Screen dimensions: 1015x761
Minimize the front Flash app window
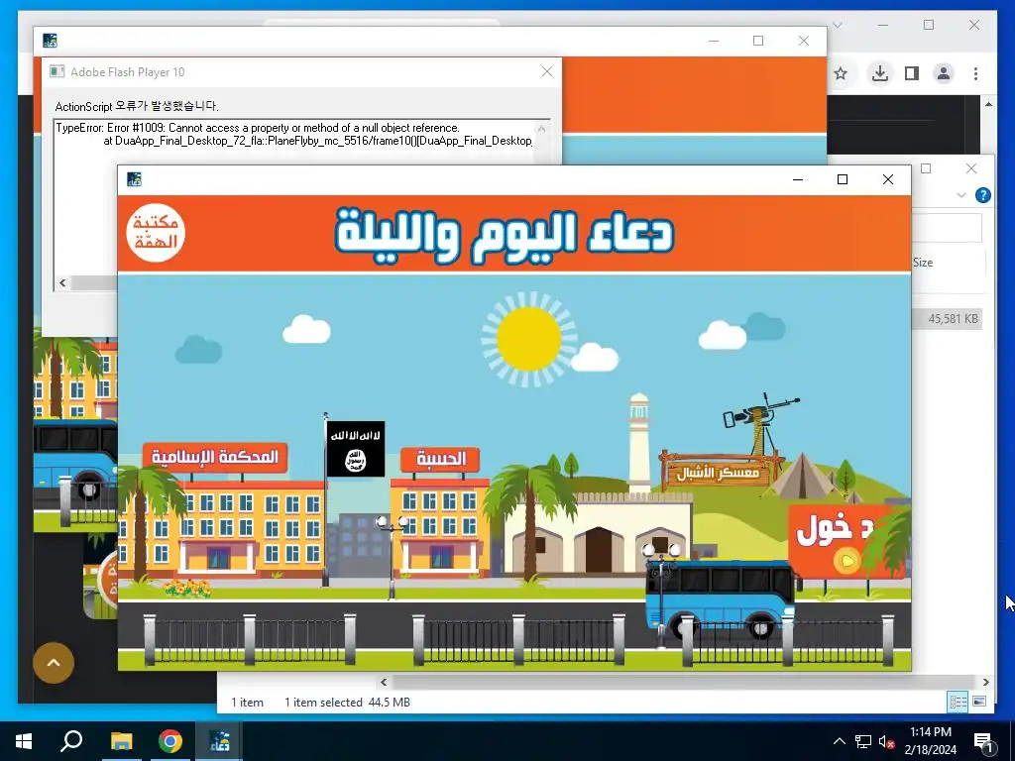click(798, 179)
